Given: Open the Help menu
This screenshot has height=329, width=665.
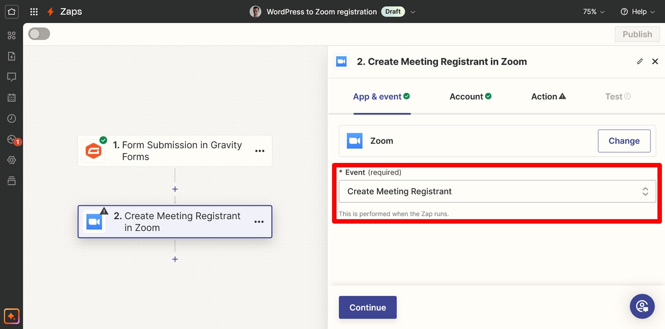Looking at the screenshot, I should (x=638, y=12).
